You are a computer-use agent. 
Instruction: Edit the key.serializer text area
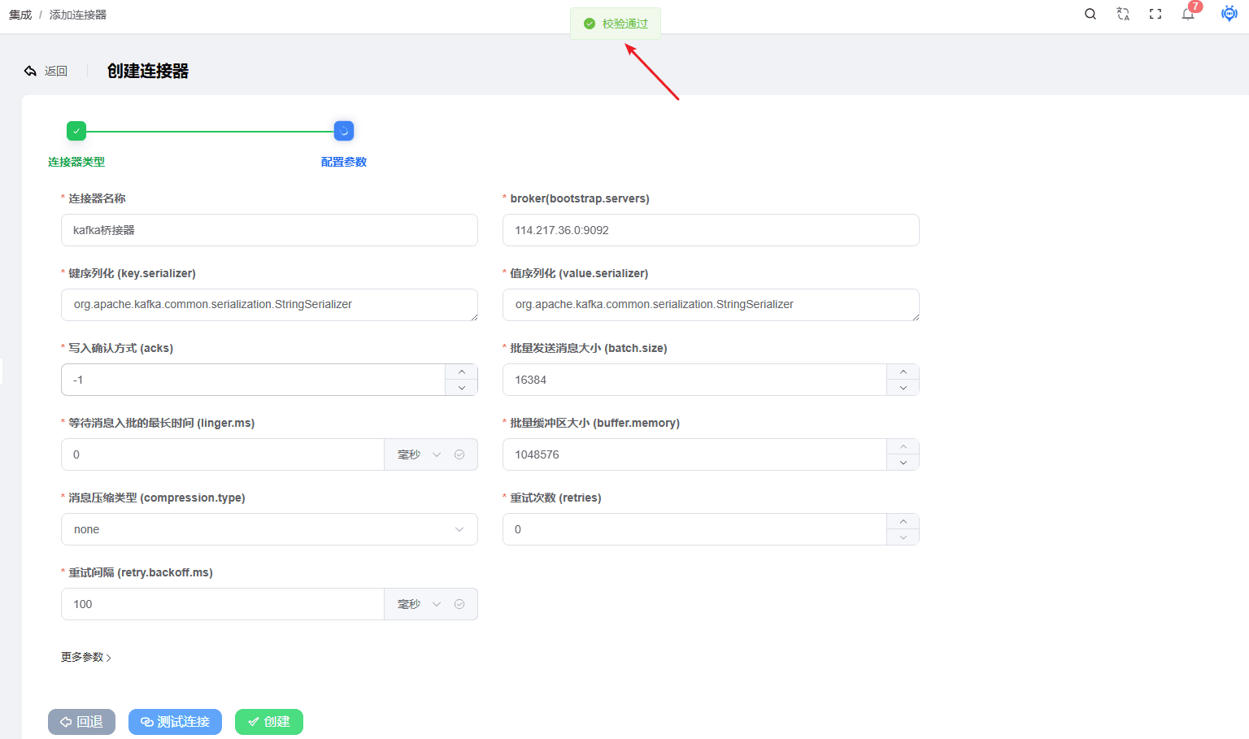269,305
